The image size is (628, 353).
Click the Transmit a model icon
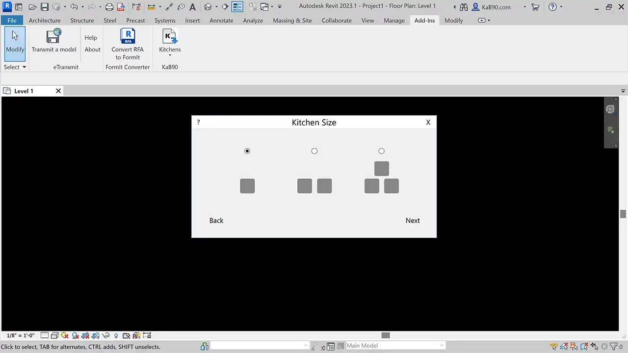[54, 37]
